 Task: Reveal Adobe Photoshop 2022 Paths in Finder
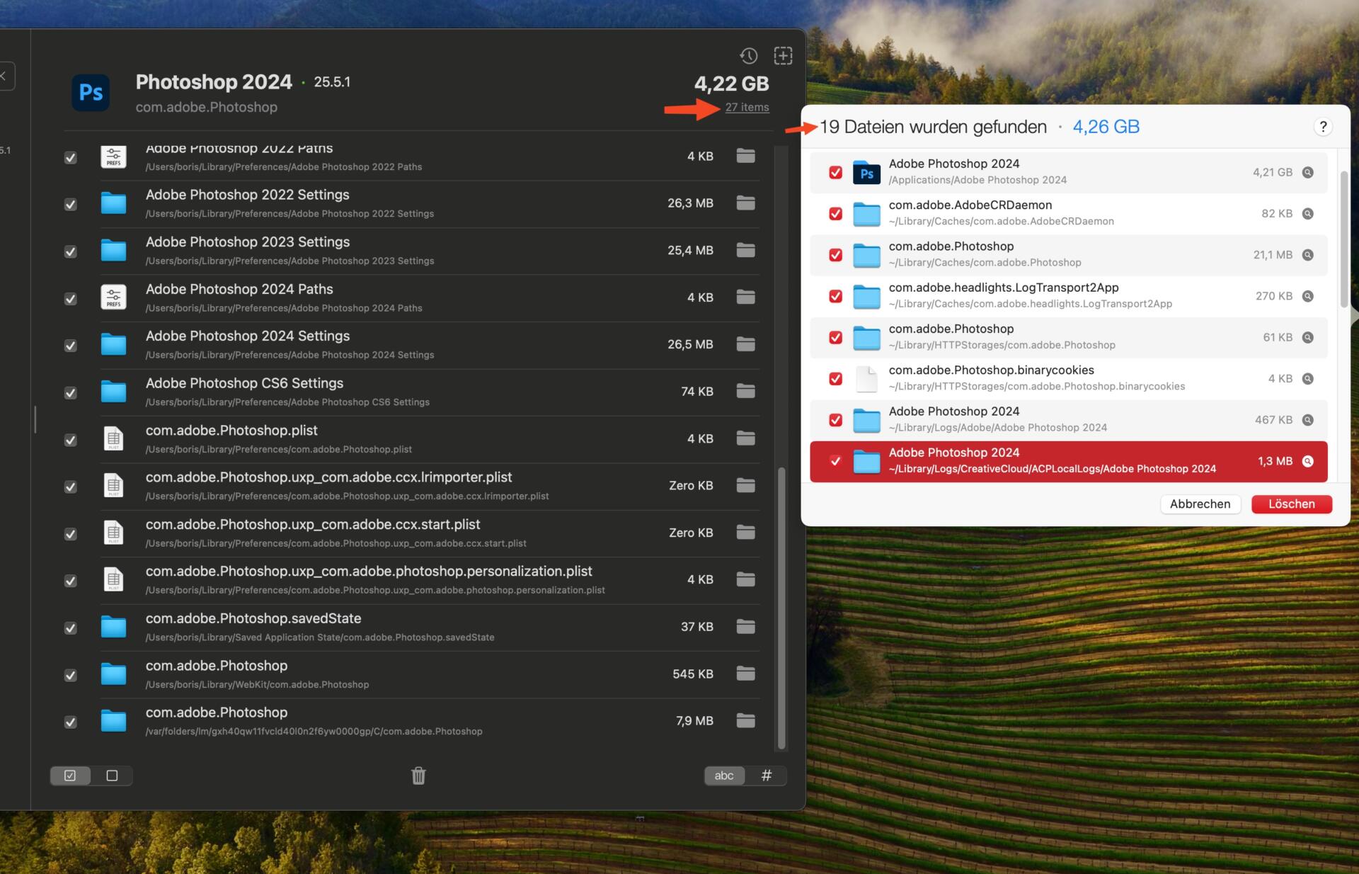(x=745, y=156)
